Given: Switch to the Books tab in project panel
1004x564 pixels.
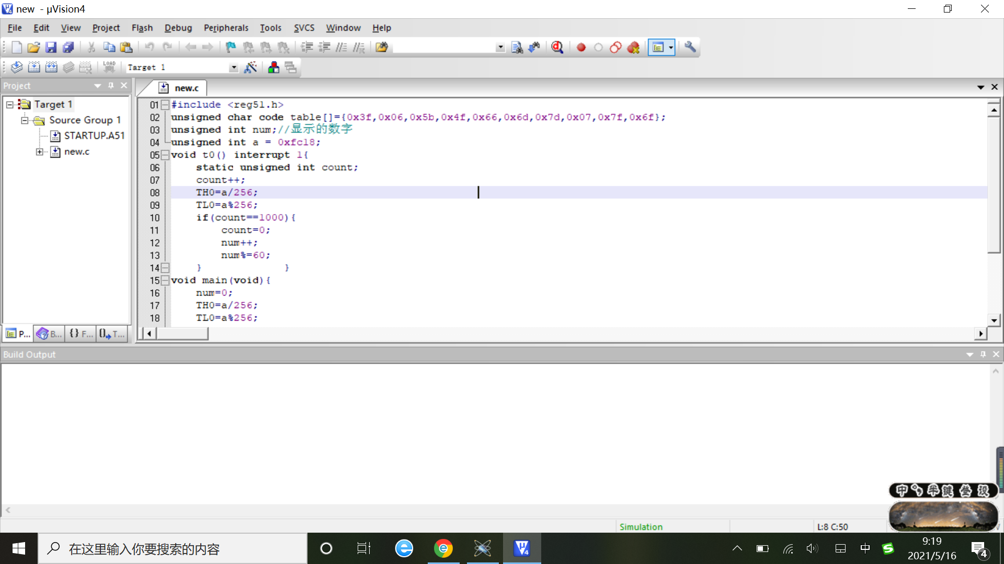Looking at the screenshot, I should click(49, 334).
